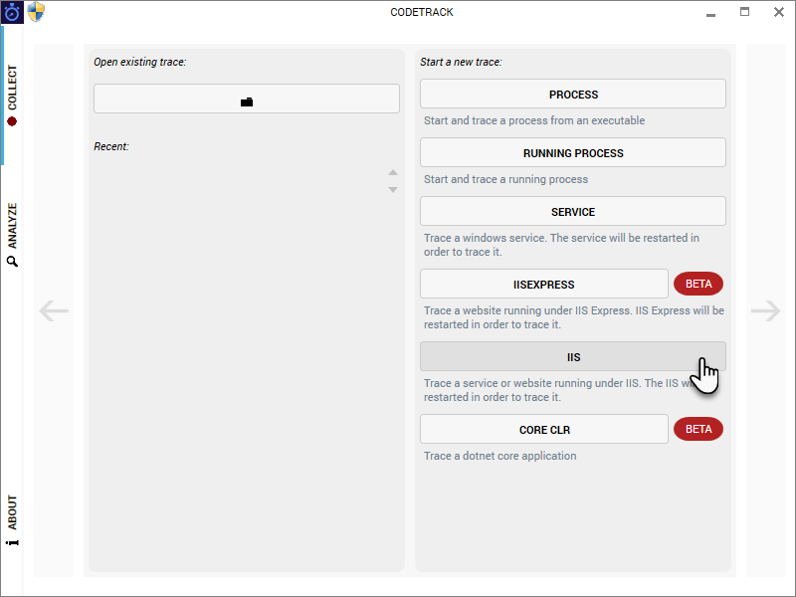Go to the previous page with the left arrow
This screenshot has height=597, width=796.
pos(54,310)
